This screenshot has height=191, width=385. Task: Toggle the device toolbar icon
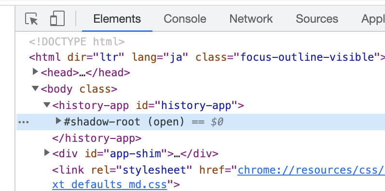point(57,18)
